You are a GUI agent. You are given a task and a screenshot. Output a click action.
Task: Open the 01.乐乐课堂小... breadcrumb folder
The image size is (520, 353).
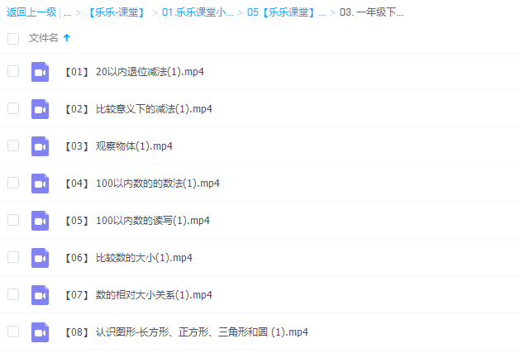(x=198, y=12)
